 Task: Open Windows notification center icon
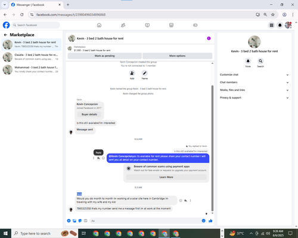290,233
